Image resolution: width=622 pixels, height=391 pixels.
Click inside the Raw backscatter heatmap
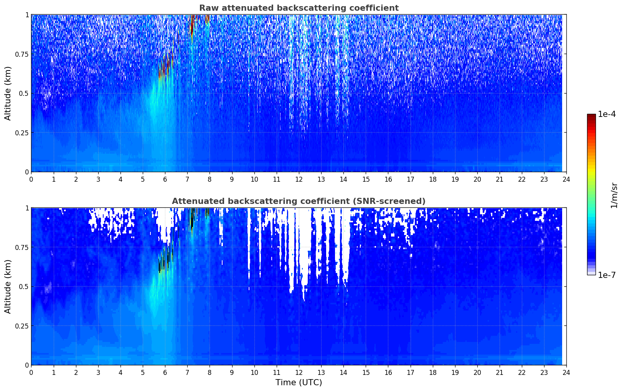pyautogui.click(x=299, y=93)
